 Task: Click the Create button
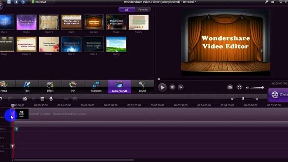tap(278, 95)
